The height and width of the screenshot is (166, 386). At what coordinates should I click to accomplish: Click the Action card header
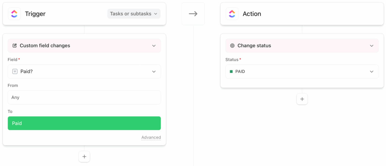click(252, 13)
